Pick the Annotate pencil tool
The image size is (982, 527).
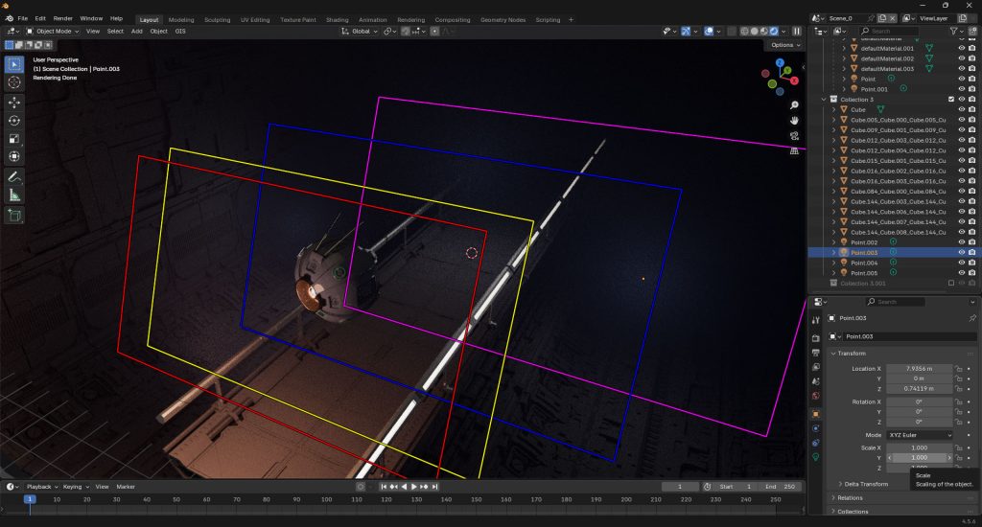coord(14,177)
